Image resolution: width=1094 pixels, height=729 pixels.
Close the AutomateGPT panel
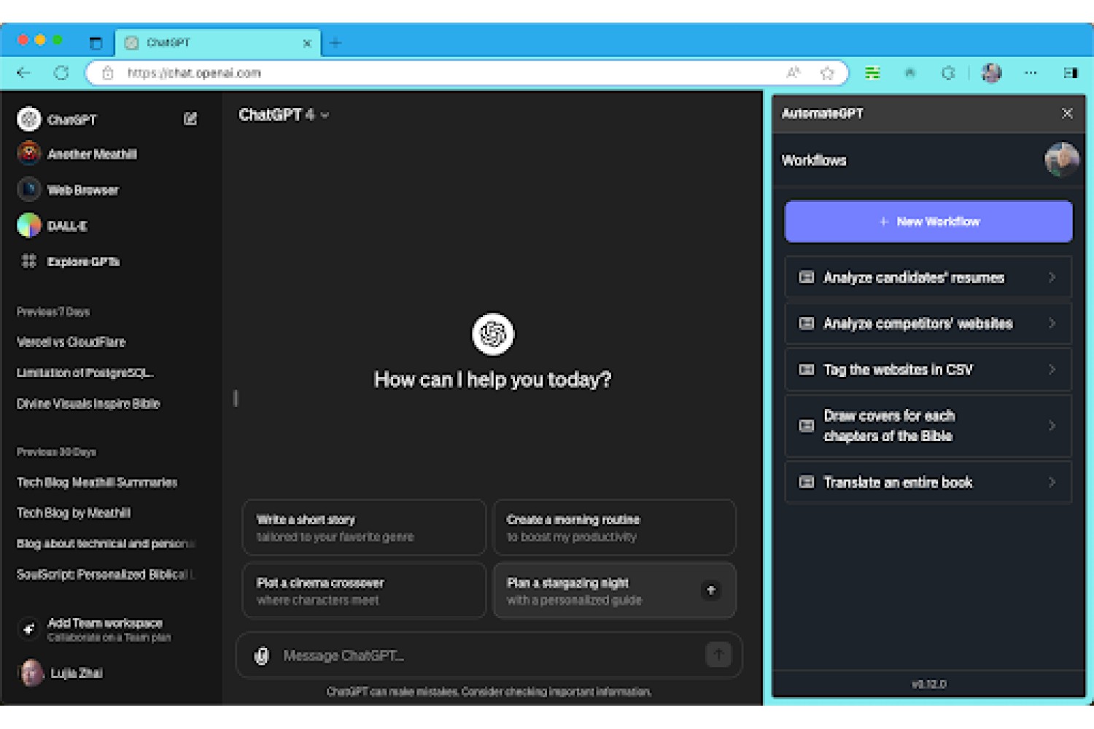[1067, 114]
